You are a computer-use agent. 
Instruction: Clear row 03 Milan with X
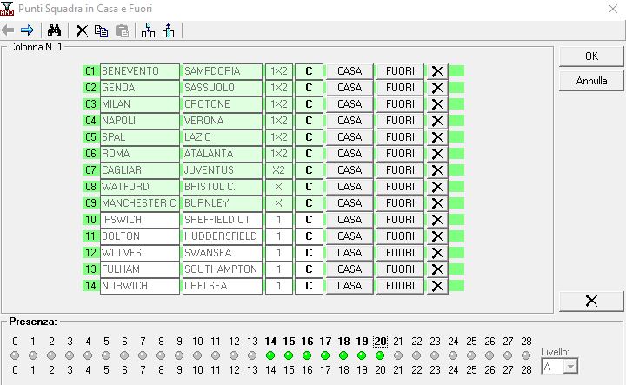[x=437, y=104]
